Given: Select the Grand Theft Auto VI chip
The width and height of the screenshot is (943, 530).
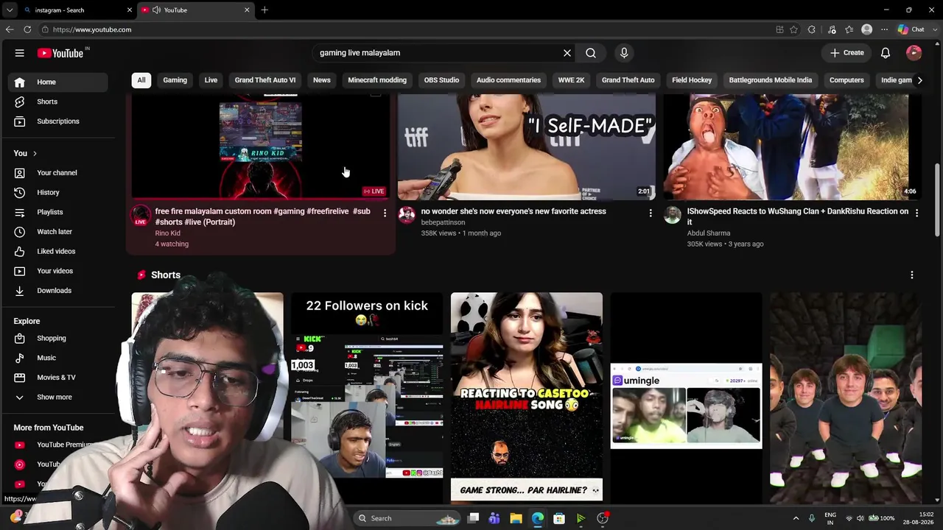Looking at the screenshot, I should pos(265,80).
